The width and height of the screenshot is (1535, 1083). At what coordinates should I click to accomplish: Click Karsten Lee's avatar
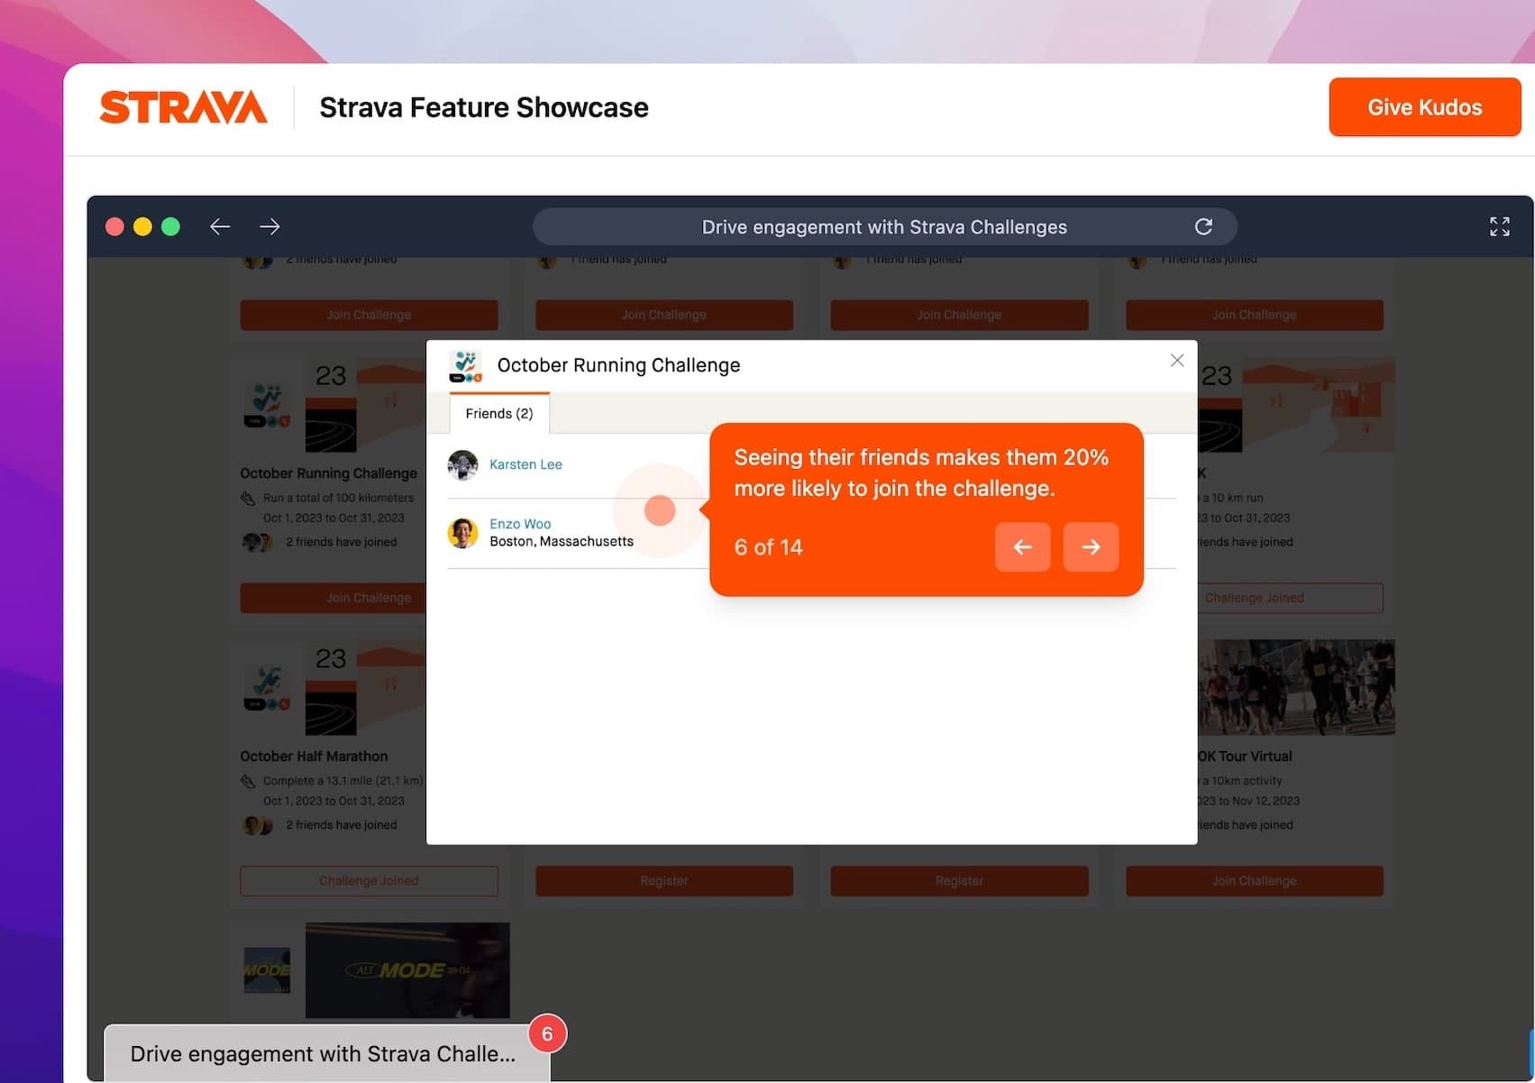click(462, 465)
